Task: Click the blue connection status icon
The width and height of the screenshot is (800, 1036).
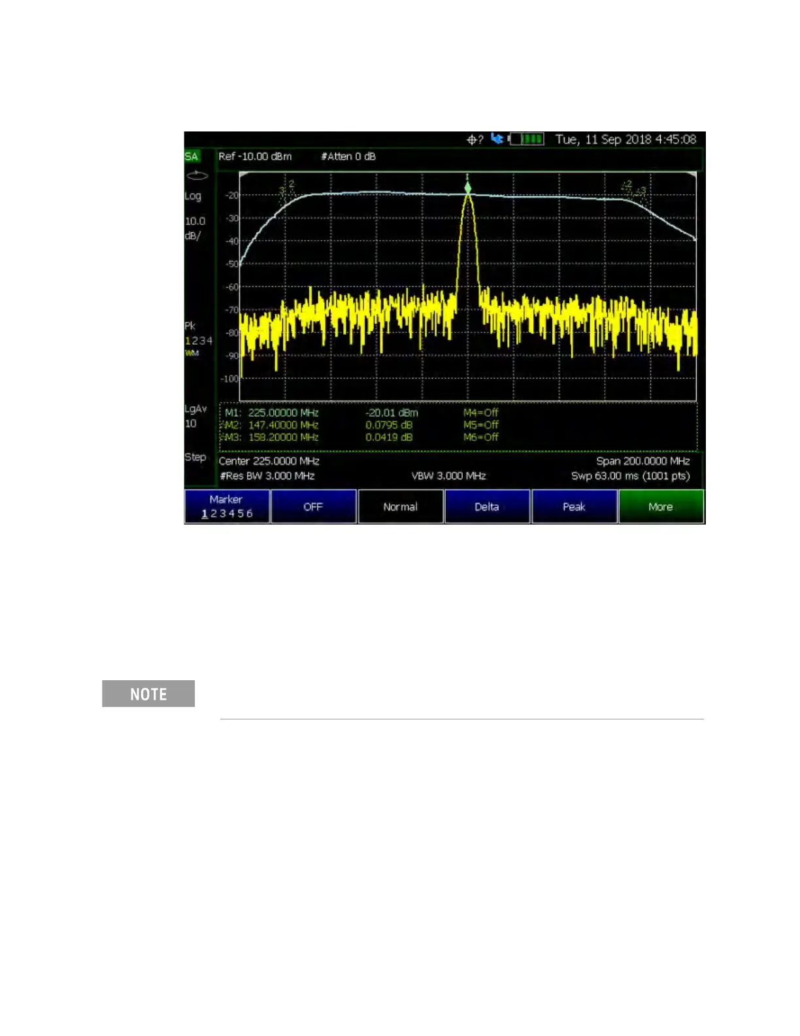Action: click(x=497, y=139)
